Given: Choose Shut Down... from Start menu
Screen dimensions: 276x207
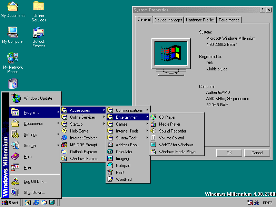Looking at the screenshot, I should [34, 193].
